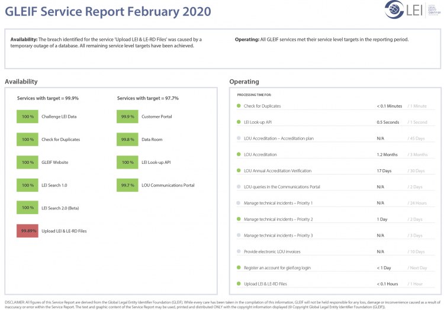Click the GLEIF Service Report February 2020 title
444x310 pixels.
point(108,11)
